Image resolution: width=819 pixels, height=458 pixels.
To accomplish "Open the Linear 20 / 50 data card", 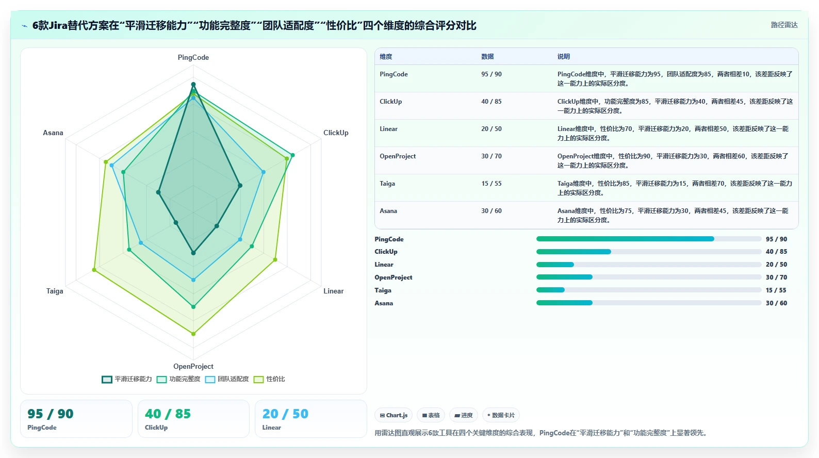I will tap(311, 419).
